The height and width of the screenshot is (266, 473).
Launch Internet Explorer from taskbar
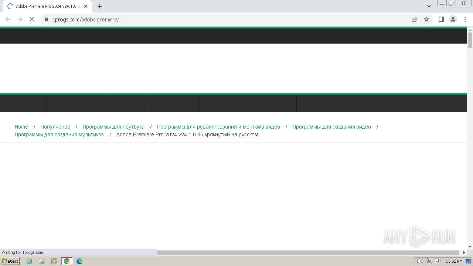click(x=30, y=261)
